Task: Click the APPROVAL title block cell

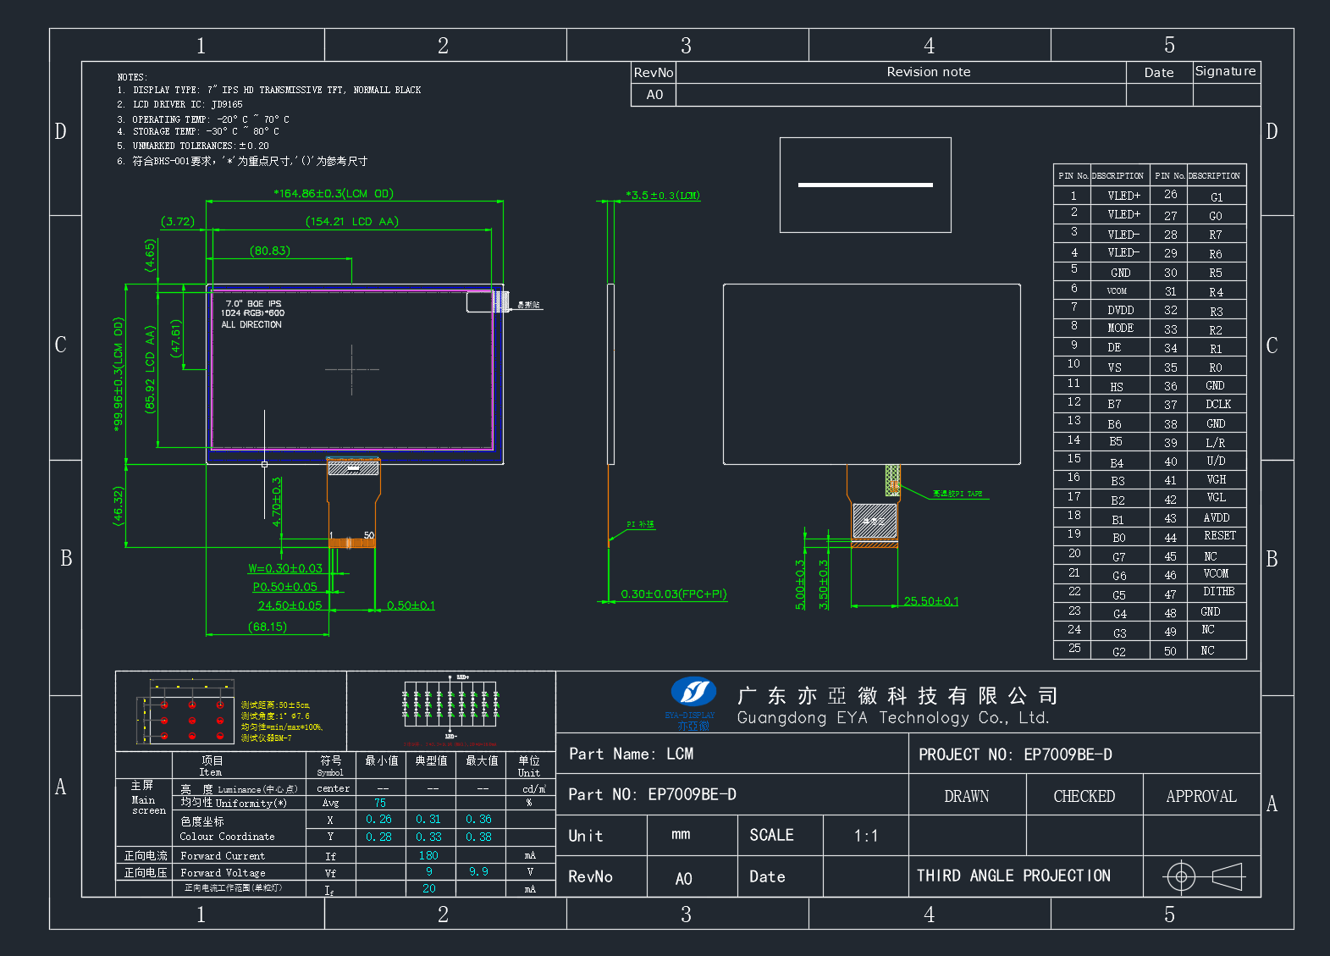Action: pos(1201,795)
